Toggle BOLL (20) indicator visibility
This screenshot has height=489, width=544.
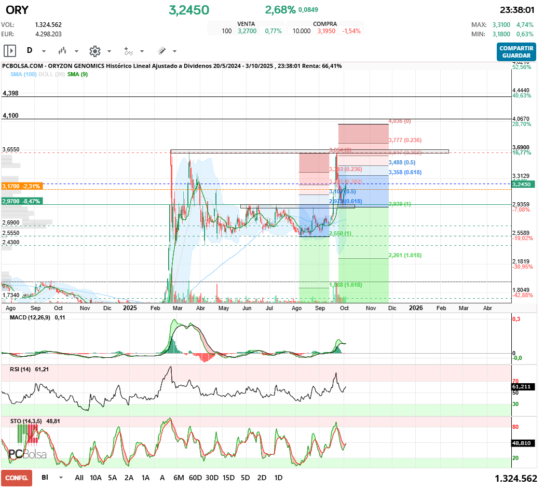[x=51, y=74]
